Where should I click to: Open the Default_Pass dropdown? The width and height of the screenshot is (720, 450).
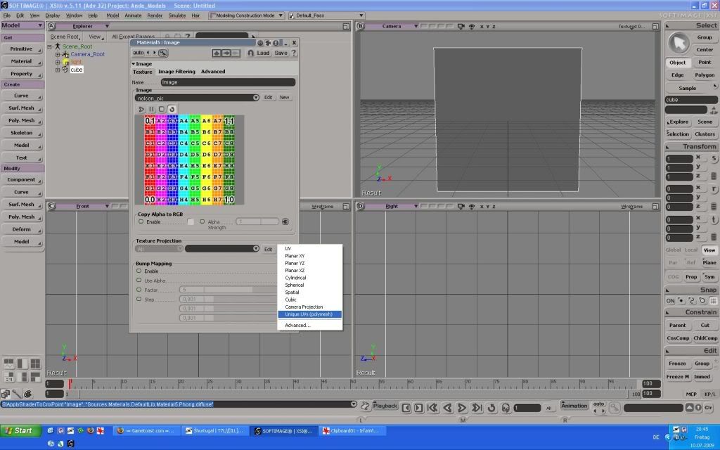click(361, 15)
